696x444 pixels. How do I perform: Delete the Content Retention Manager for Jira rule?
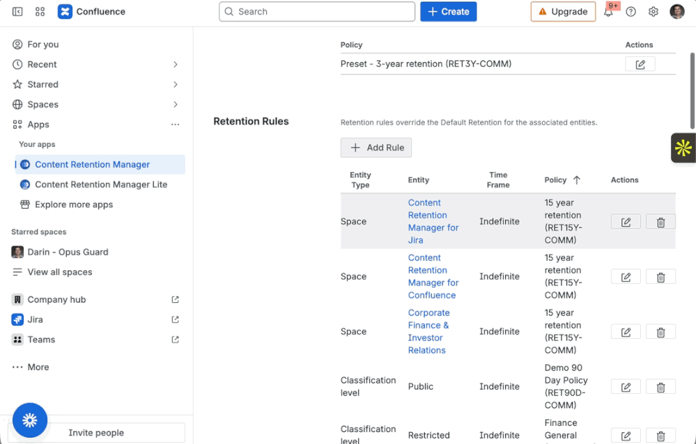(x=660, y=222)
